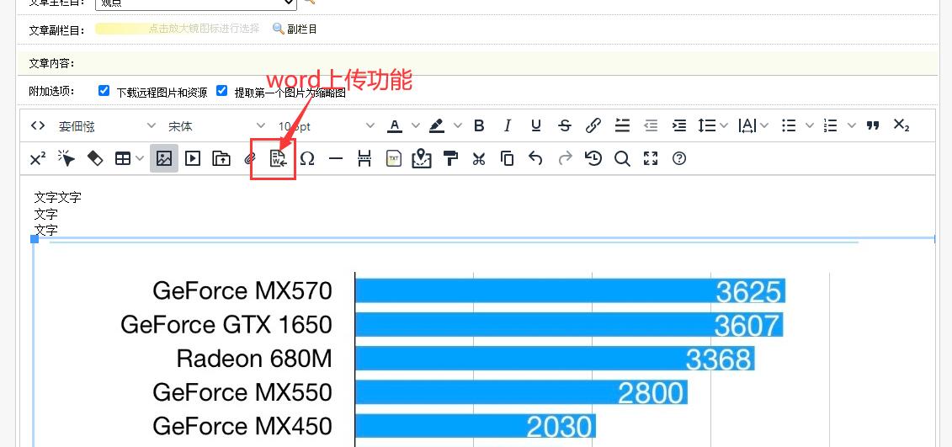The width and height of the screenshot is (952, 447).
Task: Click the Word document upload icon
Action: pos(278,158)
